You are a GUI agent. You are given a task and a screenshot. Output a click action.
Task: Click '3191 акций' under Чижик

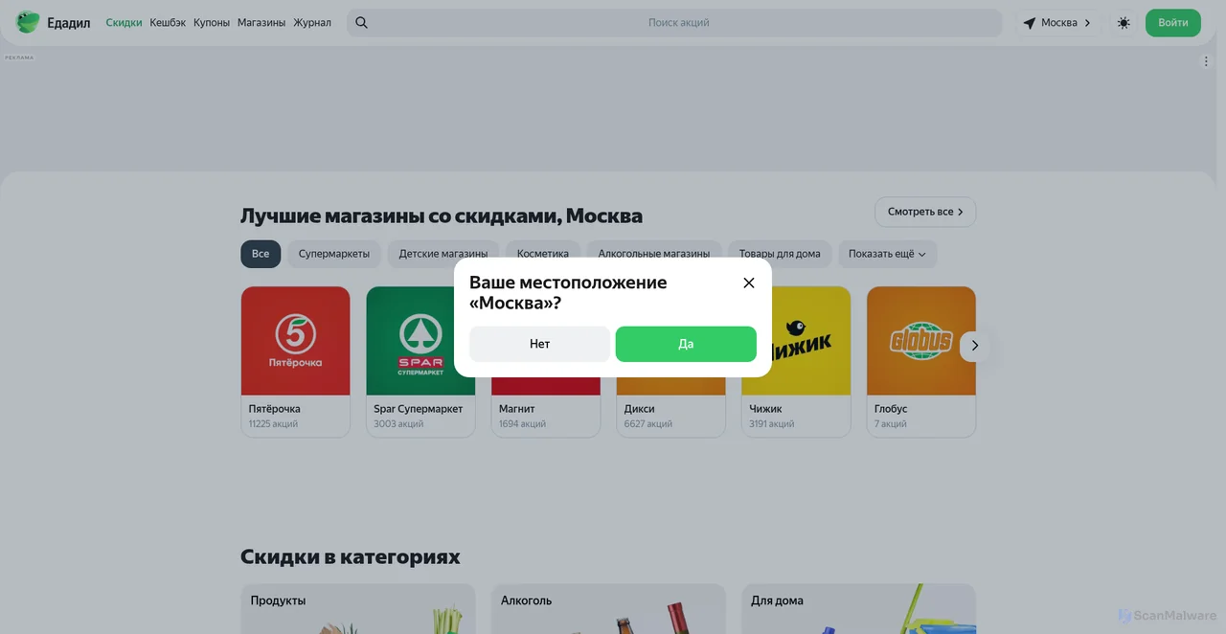tap(772, 424)
